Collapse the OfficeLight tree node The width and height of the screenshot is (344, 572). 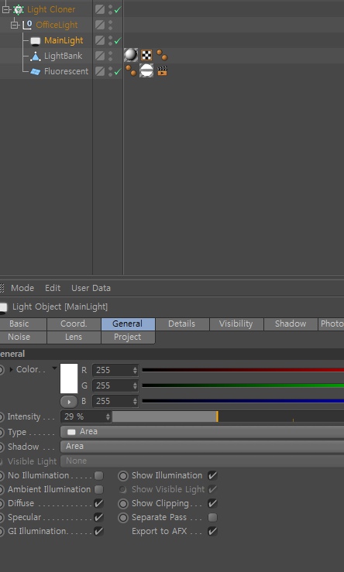[x=14, y=26]
